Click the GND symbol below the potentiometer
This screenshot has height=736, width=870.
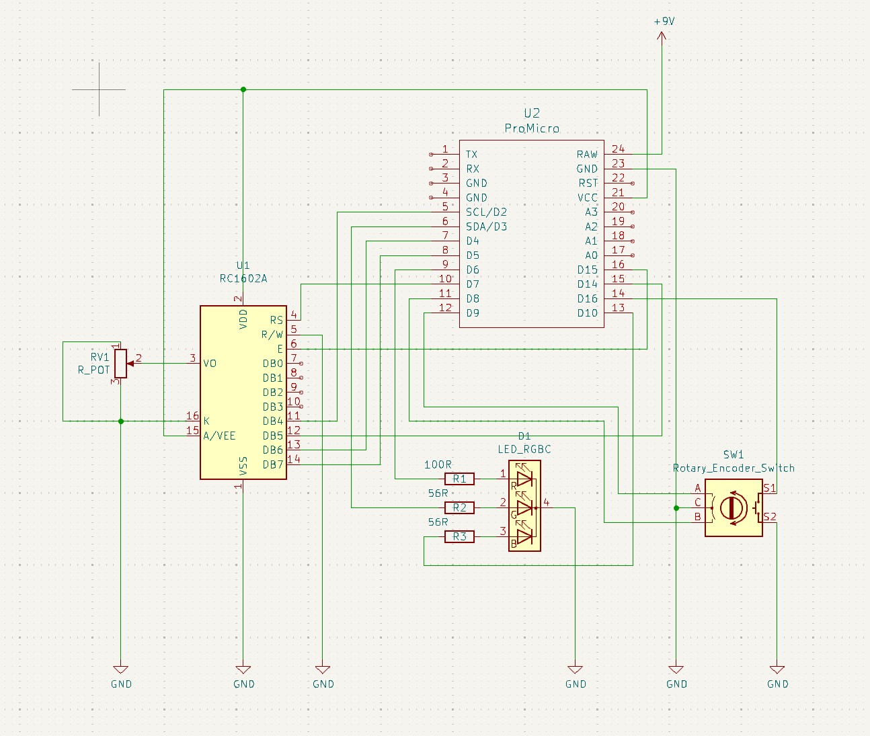[121, 671]
